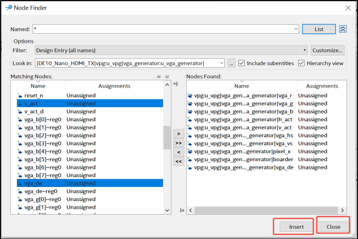Select the highlighted v_act row in Matching Nodes
The image size is (358, 239).
pos(90,104)
